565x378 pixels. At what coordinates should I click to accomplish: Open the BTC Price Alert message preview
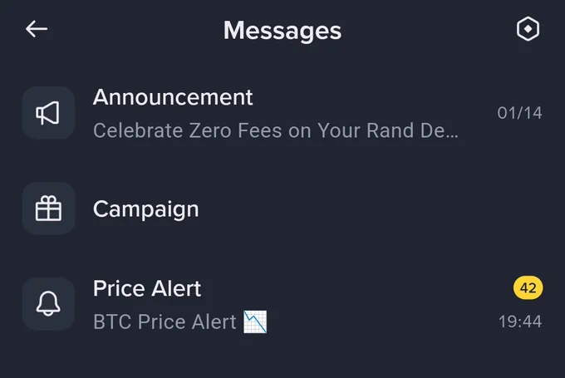180,322
